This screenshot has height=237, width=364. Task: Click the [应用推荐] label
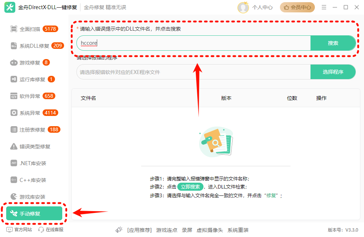click(139, 230)
